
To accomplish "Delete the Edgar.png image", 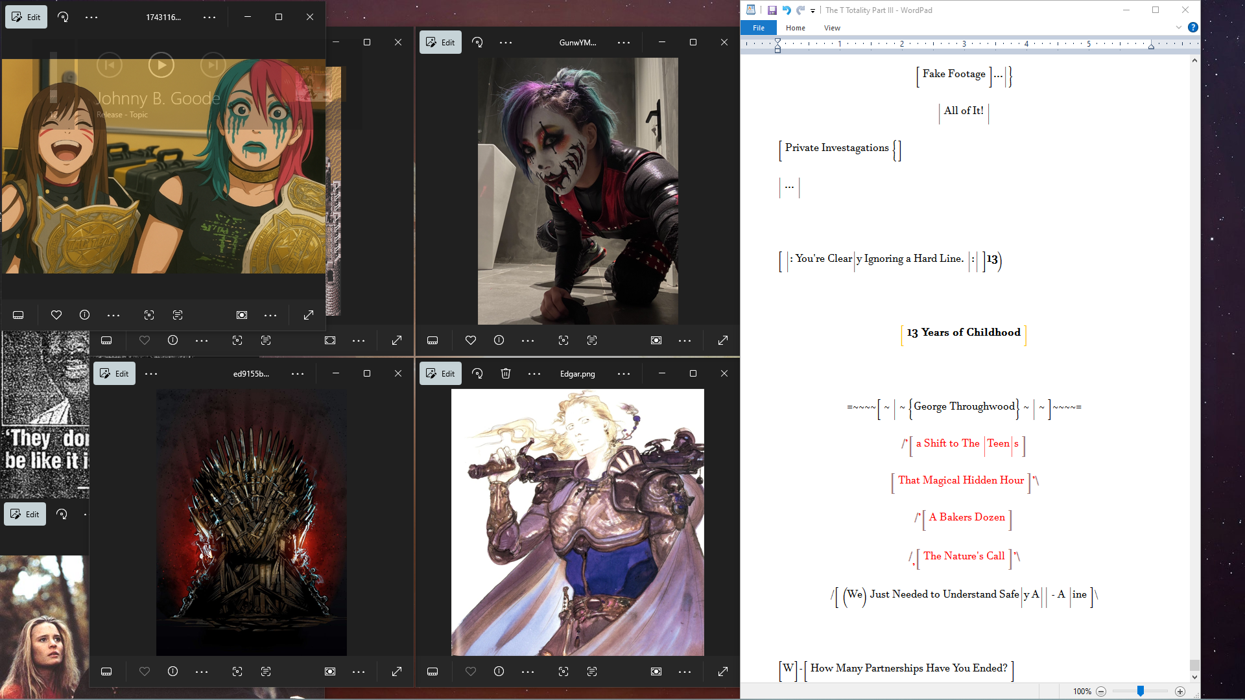I will (x=506, y=373).
